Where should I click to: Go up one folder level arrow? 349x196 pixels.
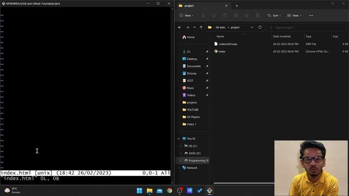point(201,27)
